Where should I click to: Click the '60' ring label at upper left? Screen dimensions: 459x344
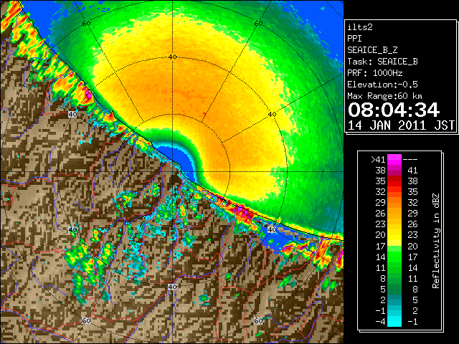click(86, 24)
